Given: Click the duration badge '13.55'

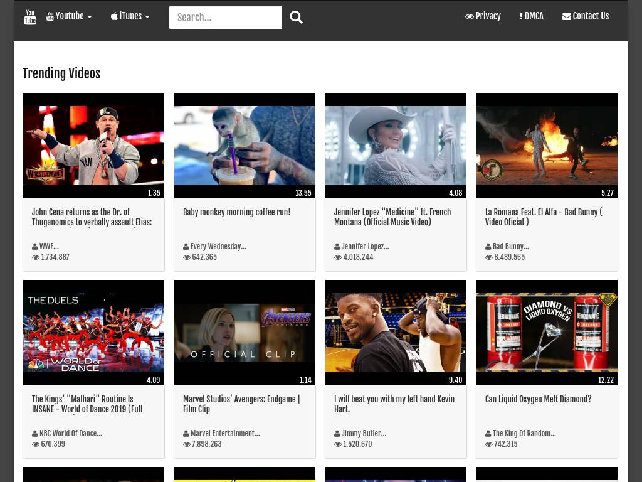Looking at the screenshot, I should [x=303, y=193].
